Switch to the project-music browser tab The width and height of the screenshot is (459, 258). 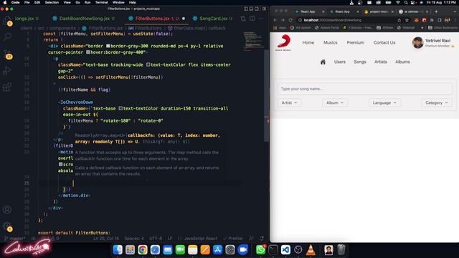[379, 11]
